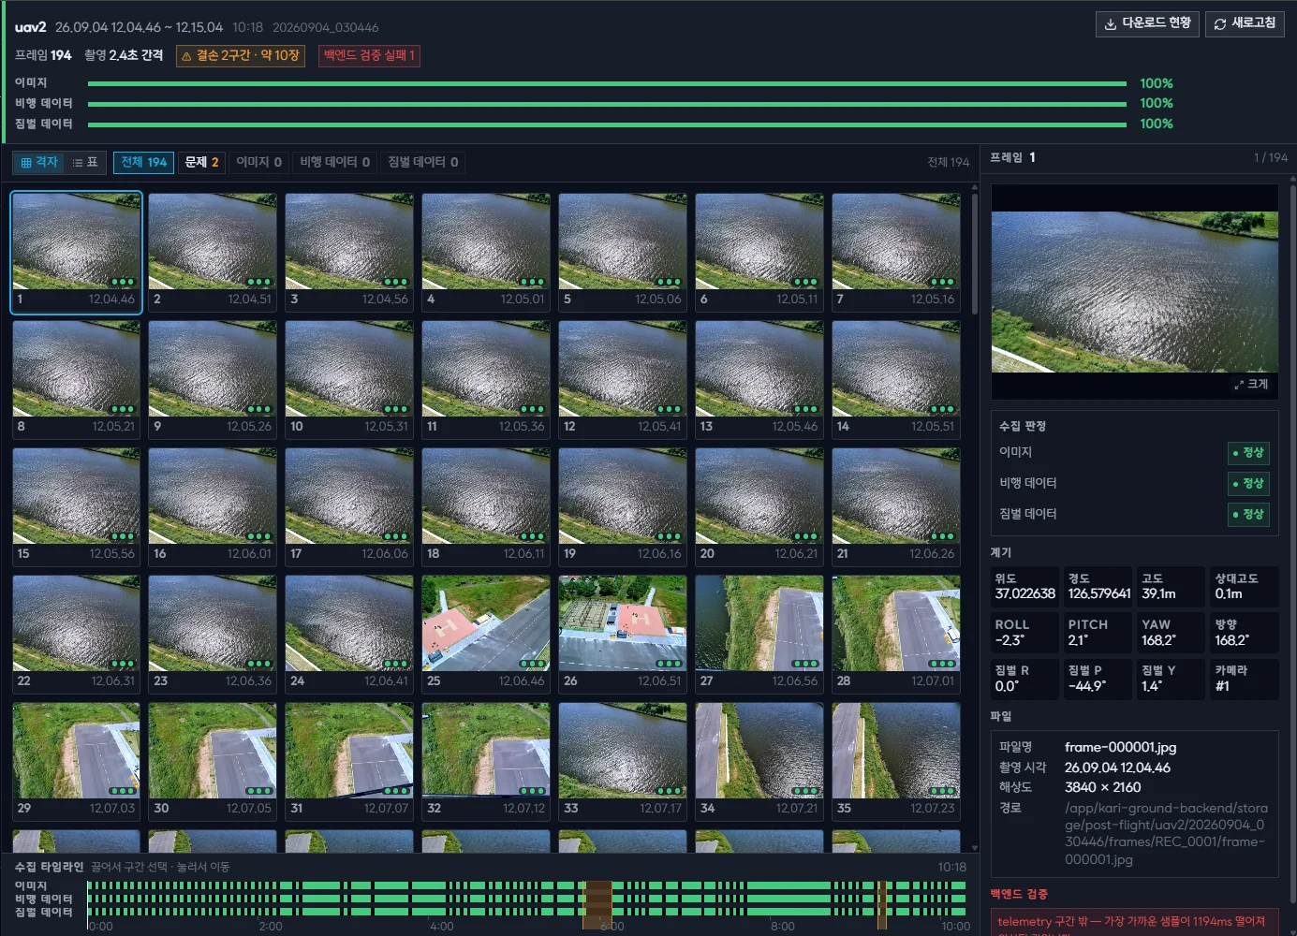Switch to 격자 grid view
This screenshot has height=936, width=1297.
pos(39,162)
